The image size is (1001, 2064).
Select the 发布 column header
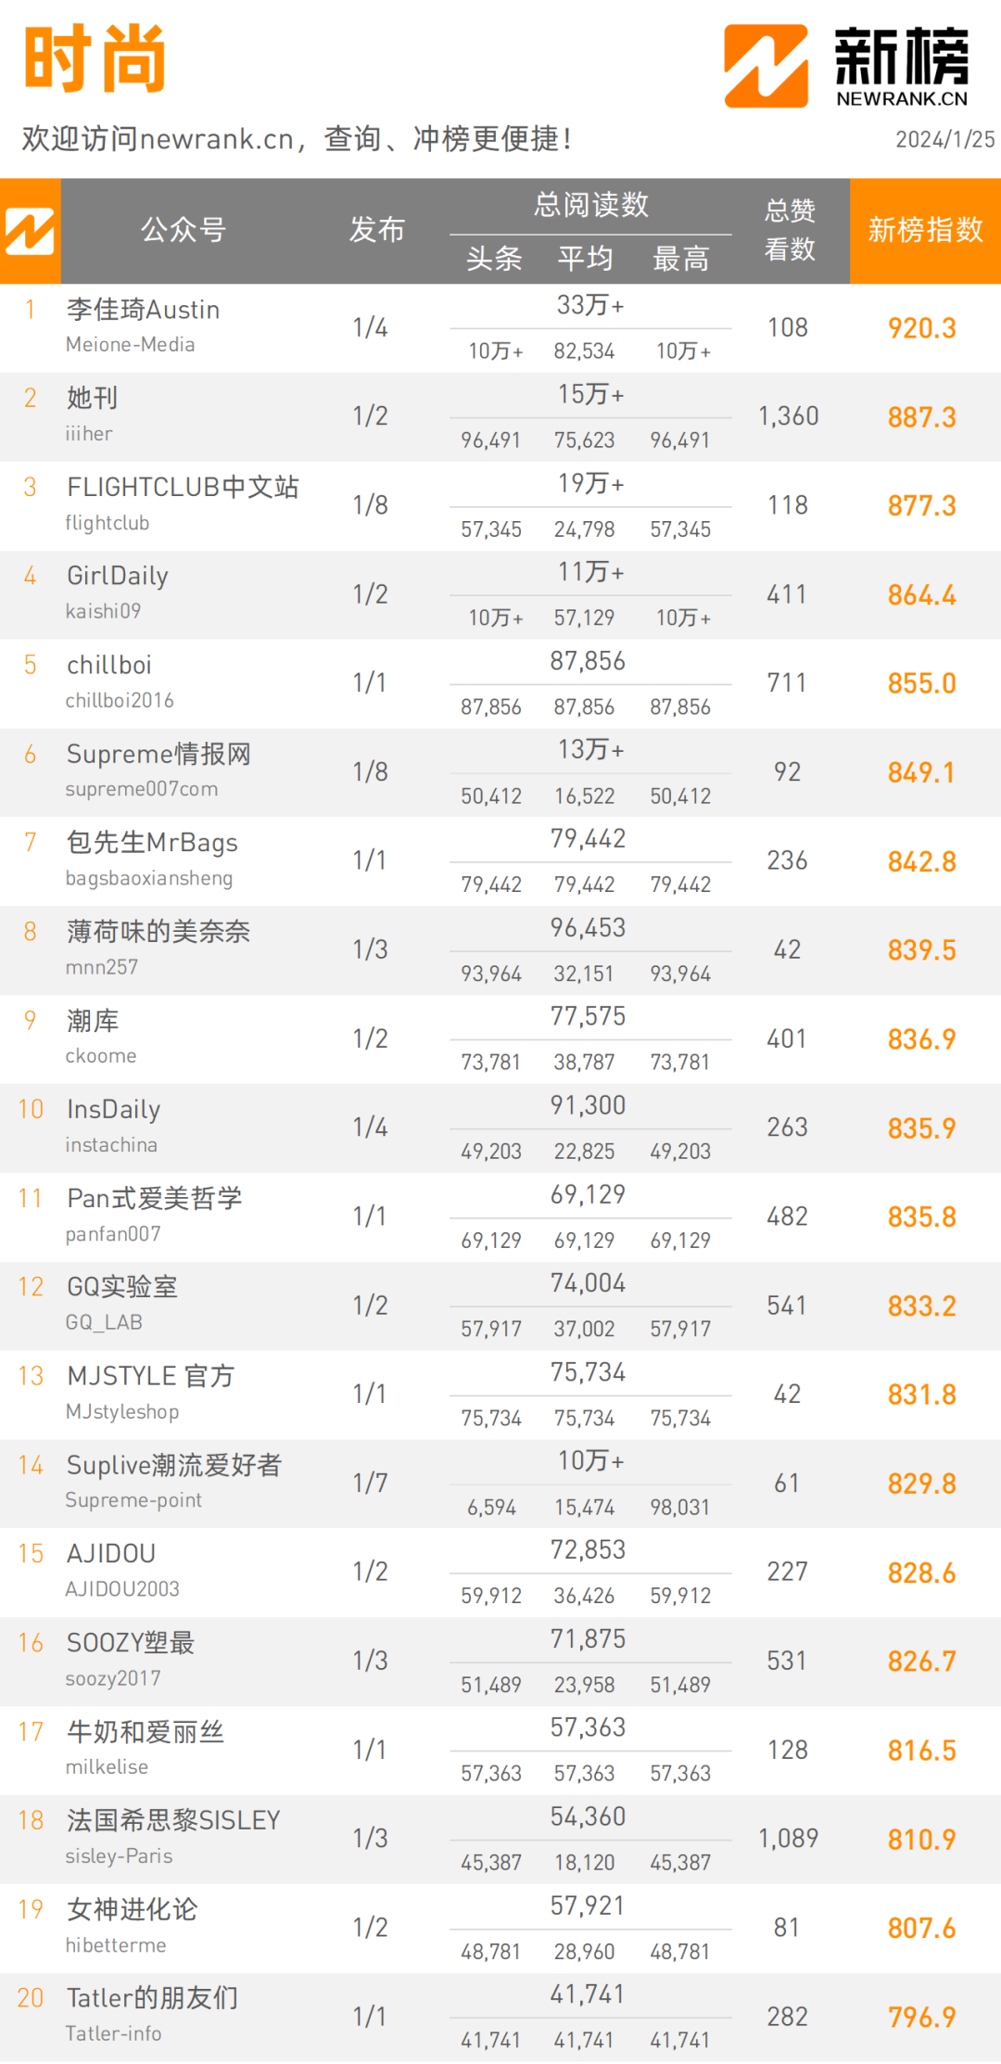click(376, 230)
